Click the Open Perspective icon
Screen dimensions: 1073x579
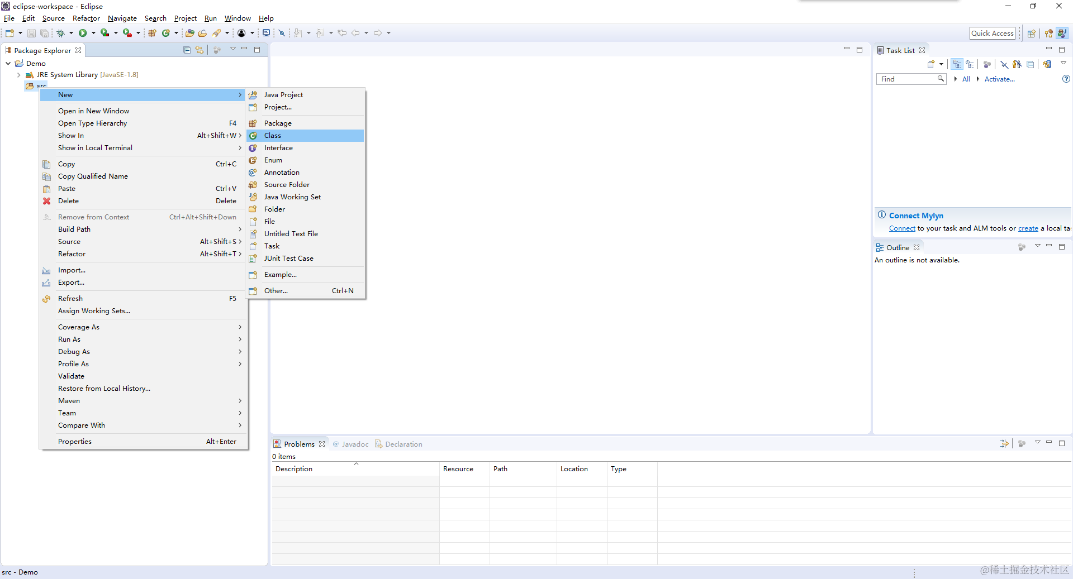(x=1032, y=34)
